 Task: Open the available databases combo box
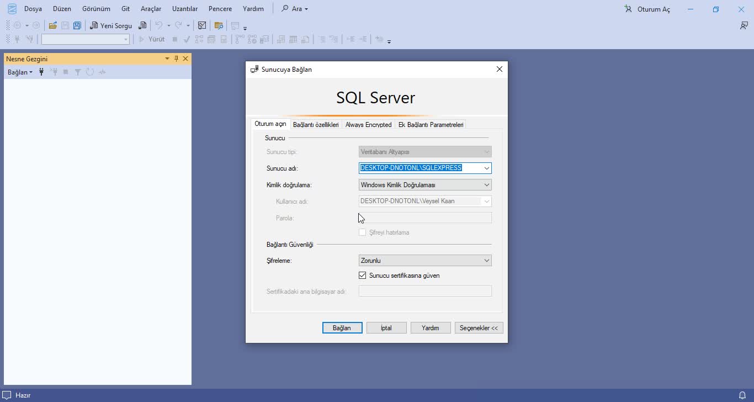point(86,39)
